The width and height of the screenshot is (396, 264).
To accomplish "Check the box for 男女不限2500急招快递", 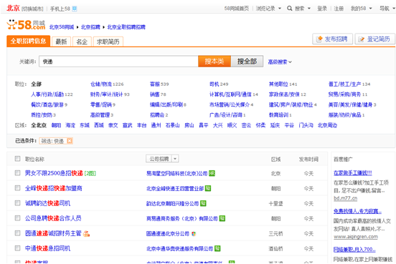I will pyautogui.click(x=17, y=173).
